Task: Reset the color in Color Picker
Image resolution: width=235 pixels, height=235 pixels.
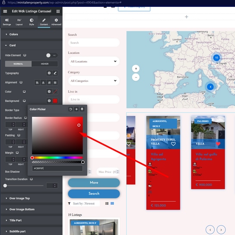Action: [x=70, y=109]
